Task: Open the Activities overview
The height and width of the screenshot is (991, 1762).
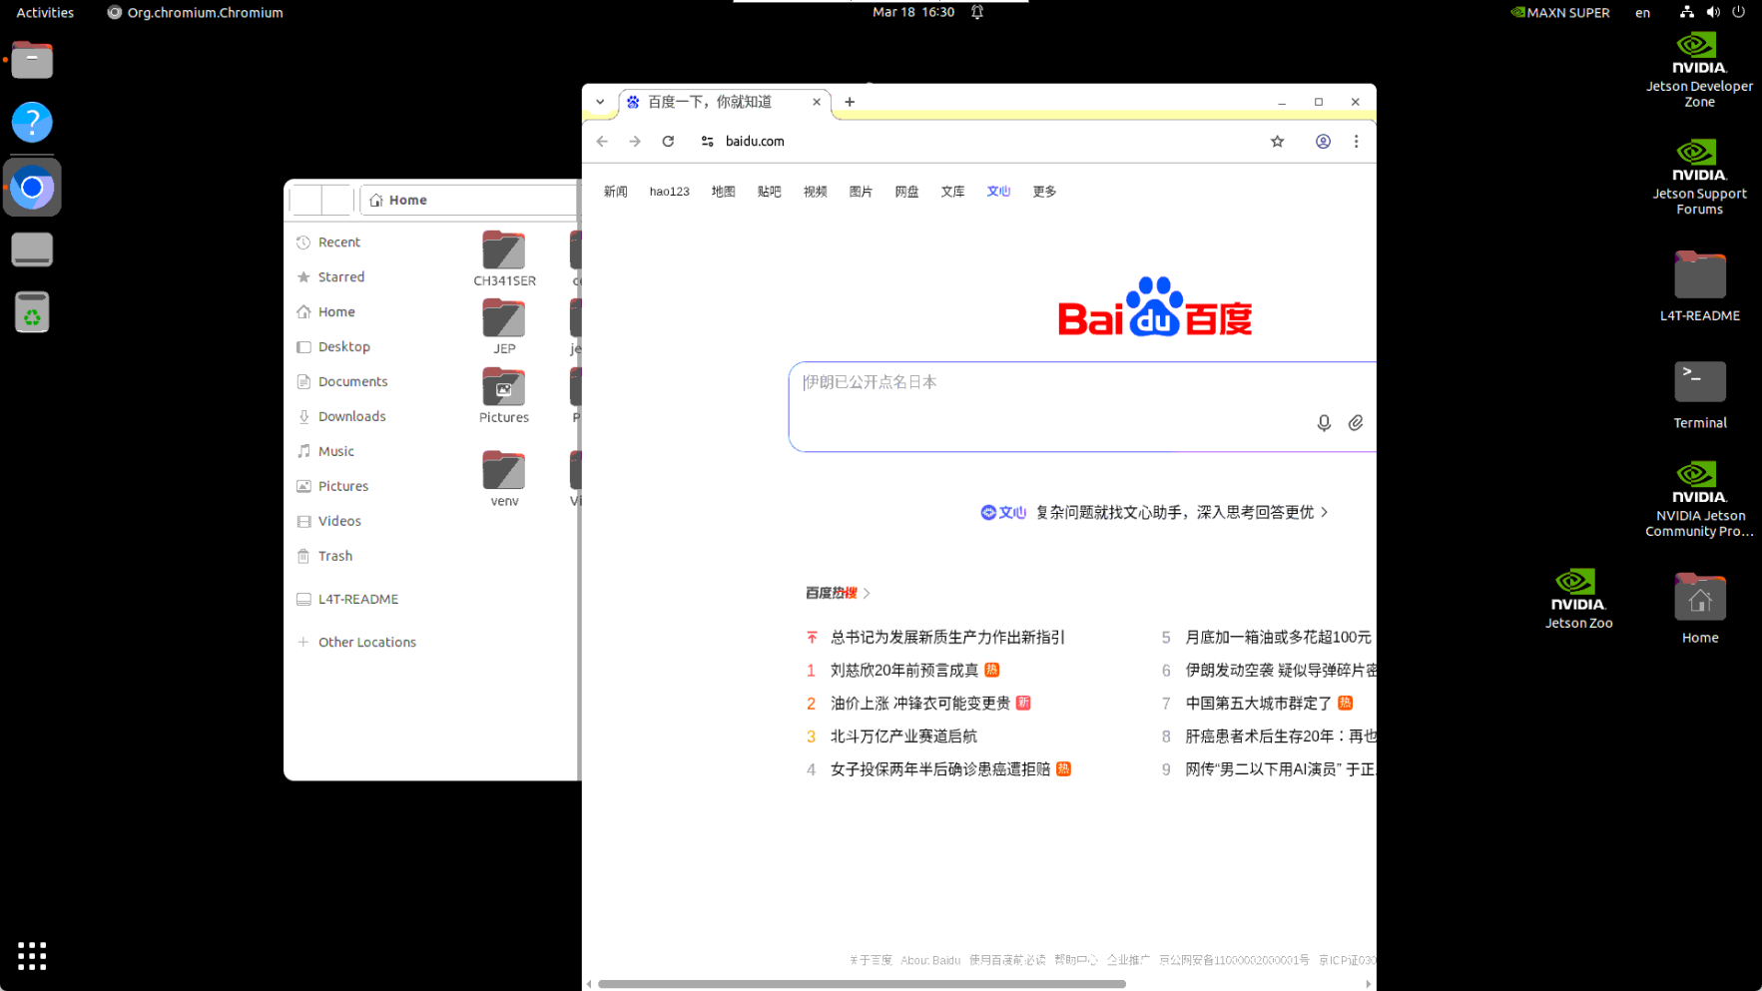Action: point(45,13)
